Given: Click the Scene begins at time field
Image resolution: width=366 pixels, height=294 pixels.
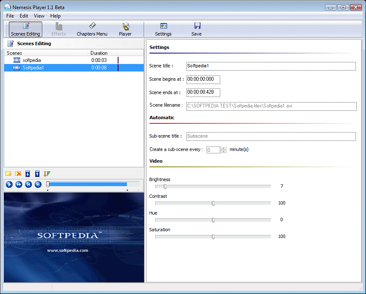Looking at the screenshot, I should click(203, 79).
